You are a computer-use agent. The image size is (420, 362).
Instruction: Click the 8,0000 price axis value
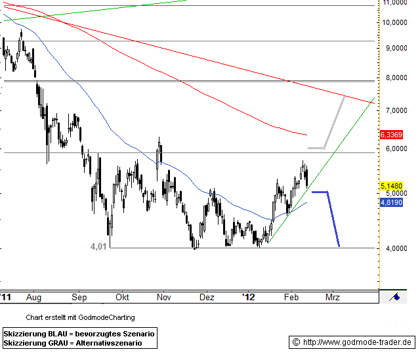pos(396,78)
